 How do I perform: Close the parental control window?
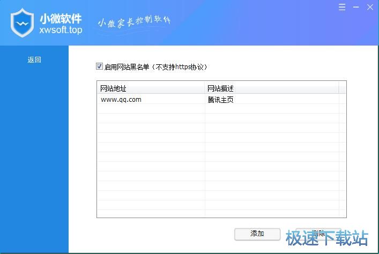coord(370,8)
